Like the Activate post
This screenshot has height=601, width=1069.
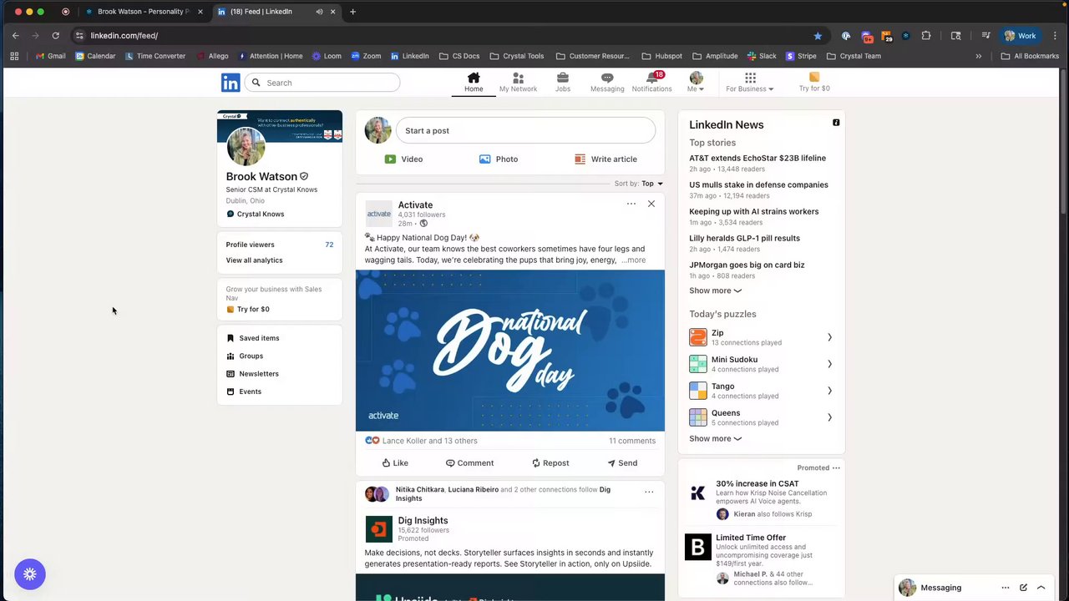[395, 462]
